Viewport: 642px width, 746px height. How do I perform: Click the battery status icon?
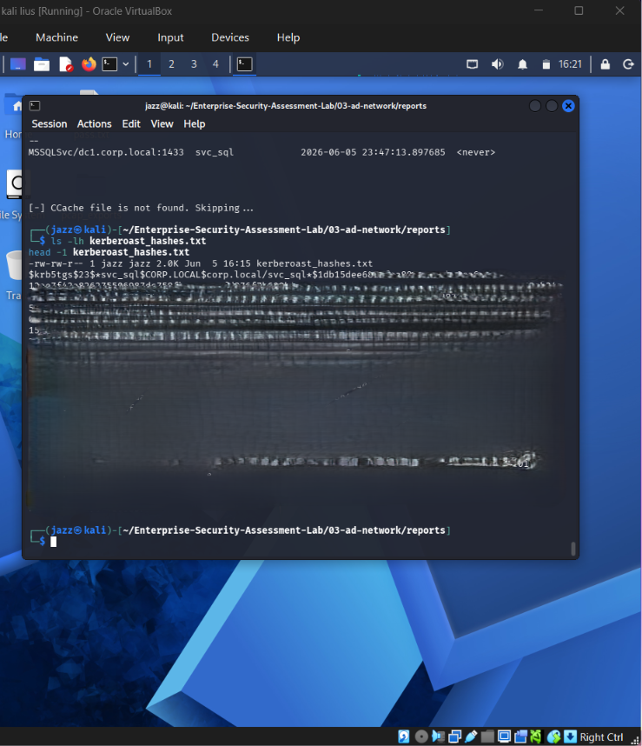pyautogui.click(x=546, y=64)
